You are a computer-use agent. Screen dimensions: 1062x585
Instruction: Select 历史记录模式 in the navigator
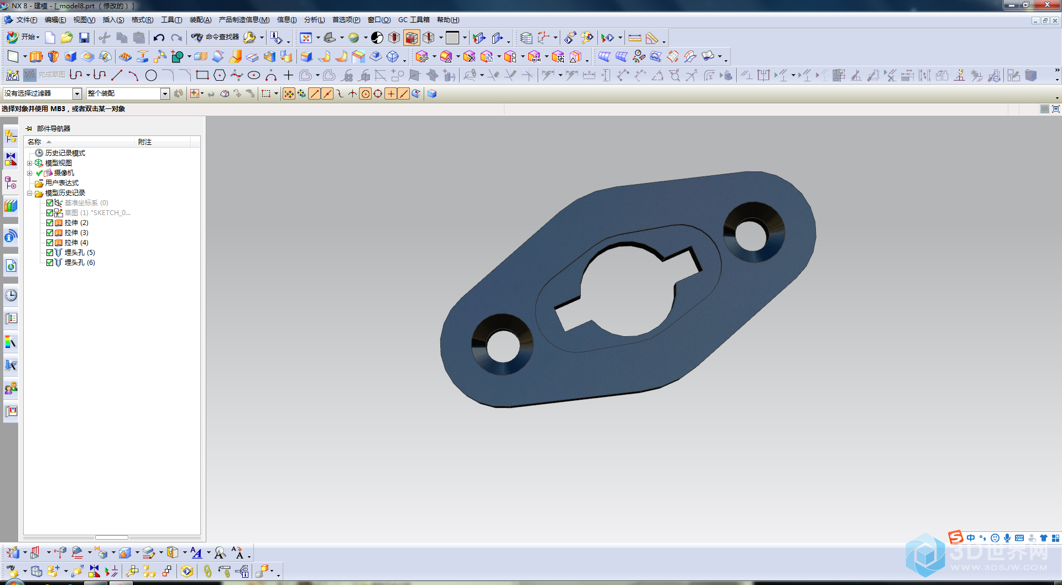(65, 153)
